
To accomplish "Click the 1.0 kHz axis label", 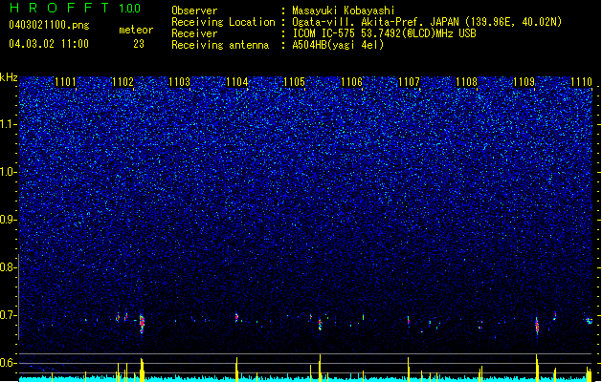I will pos(9,173).
